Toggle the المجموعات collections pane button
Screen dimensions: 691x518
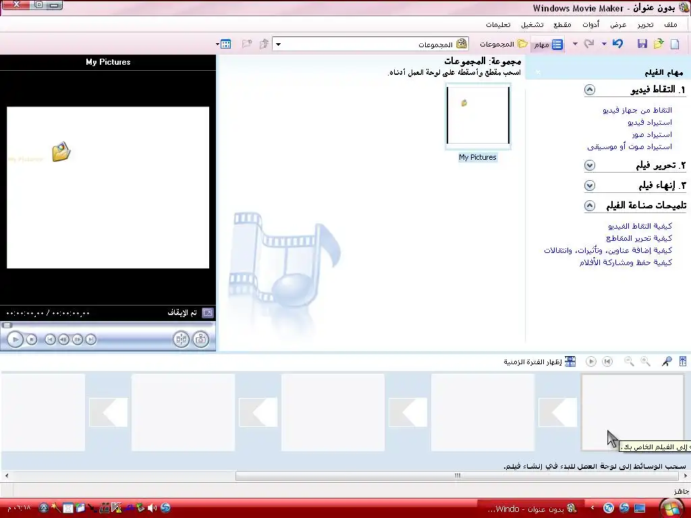click(503, 44)
